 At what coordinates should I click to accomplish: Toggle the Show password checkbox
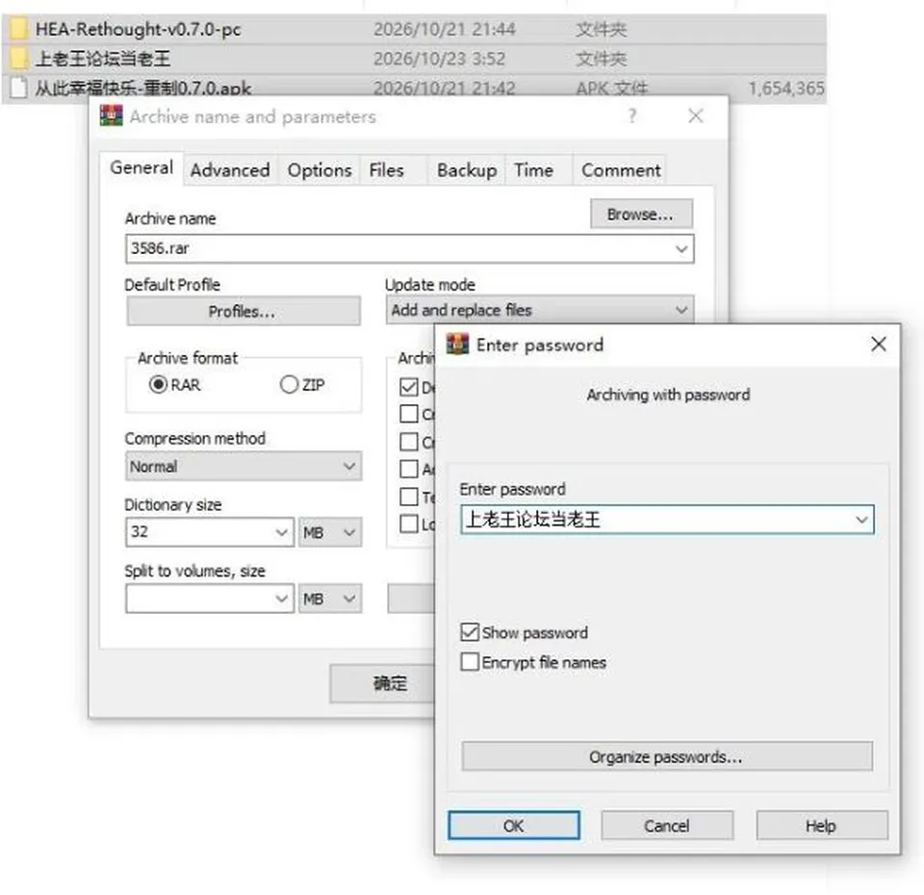470,632
